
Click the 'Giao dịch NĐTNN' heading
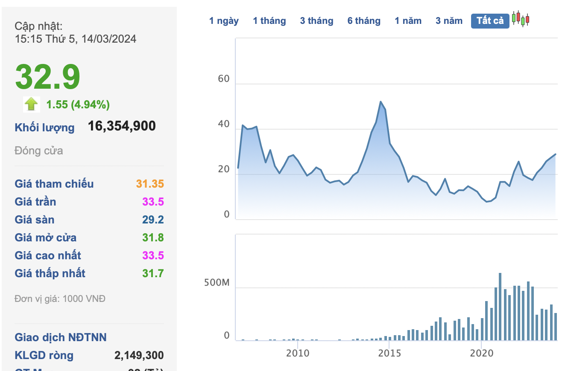61,337
